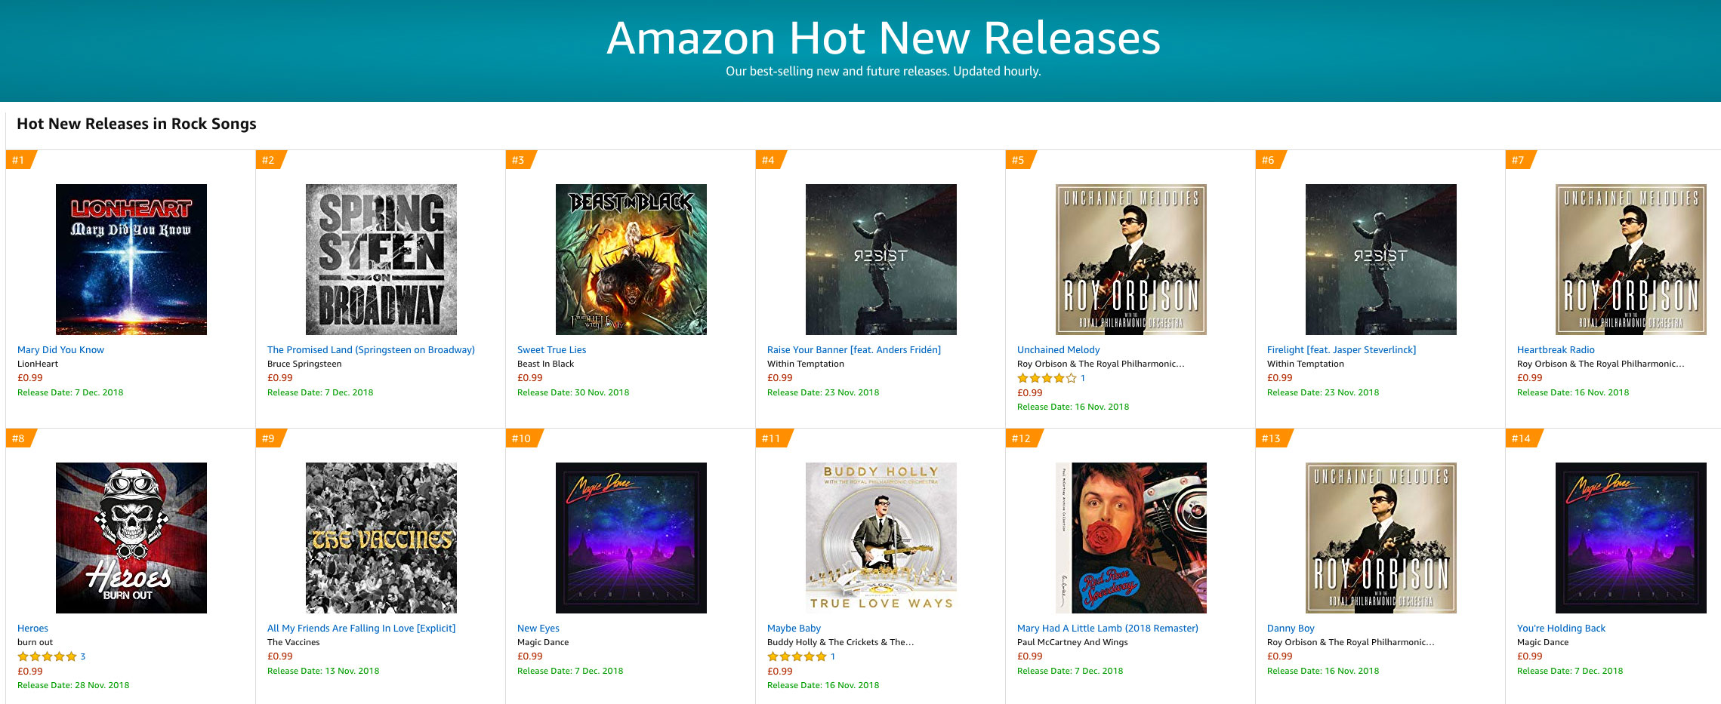Open 'All My Friends Are Falling In Love' link
Viewport: 1721px width, 704px height.
(361, 629)
